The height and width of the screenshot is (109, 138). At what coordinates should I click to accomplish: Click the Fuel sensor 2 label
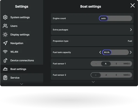coord(59,75)
